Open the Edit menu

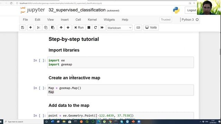38,20
